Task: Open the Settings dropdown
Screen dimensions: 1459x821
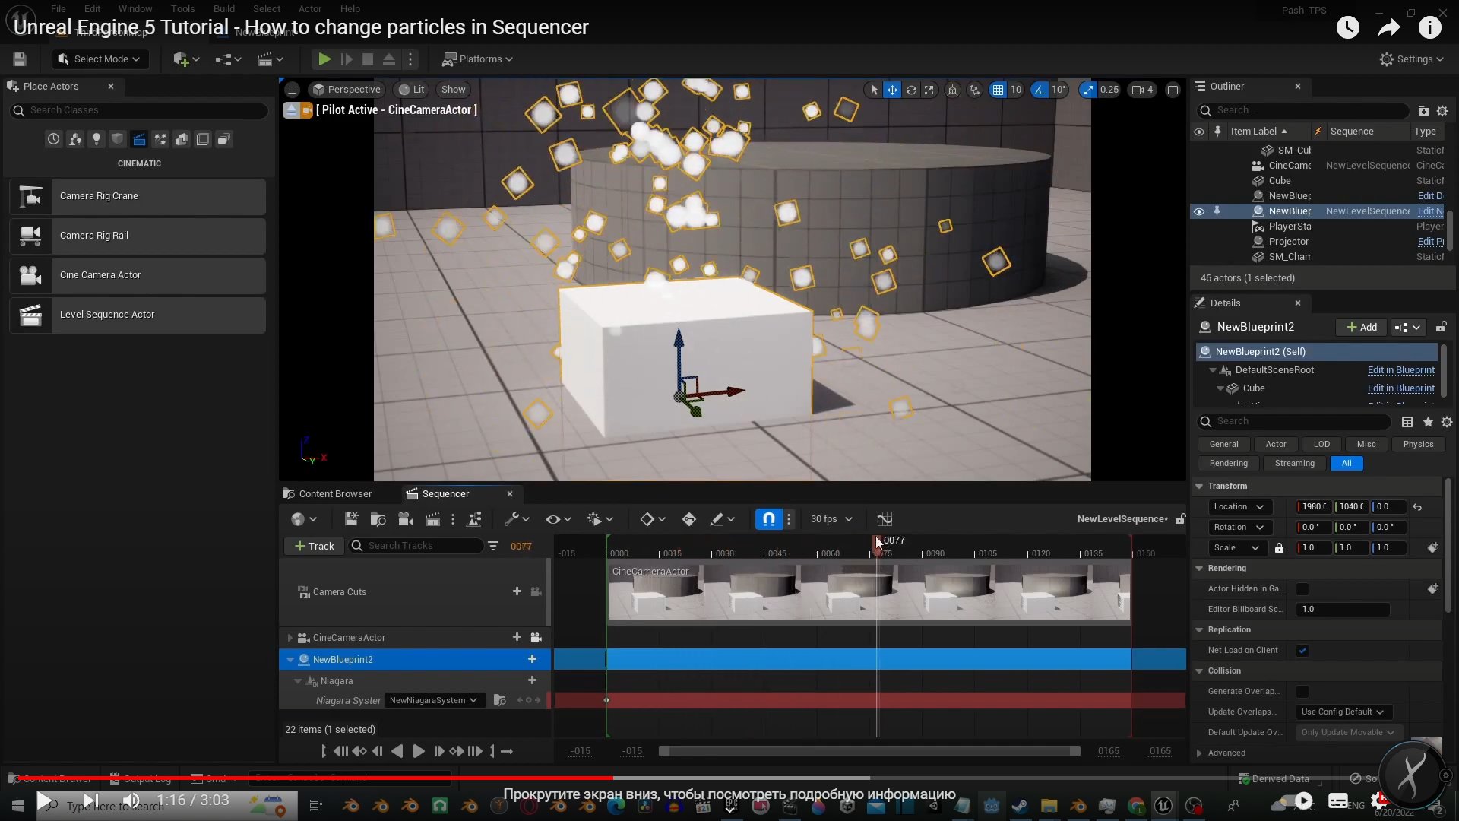Action: 1412,59
